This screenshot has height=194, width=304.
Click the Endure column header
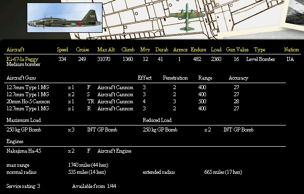198,50
